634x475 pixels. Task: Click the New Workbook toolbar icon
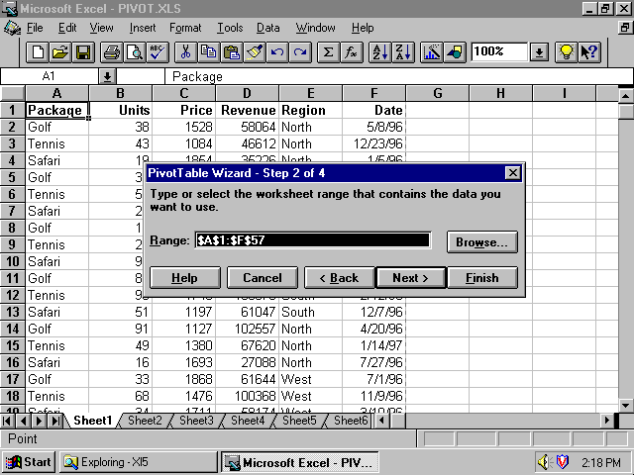(x=38, y=52)
